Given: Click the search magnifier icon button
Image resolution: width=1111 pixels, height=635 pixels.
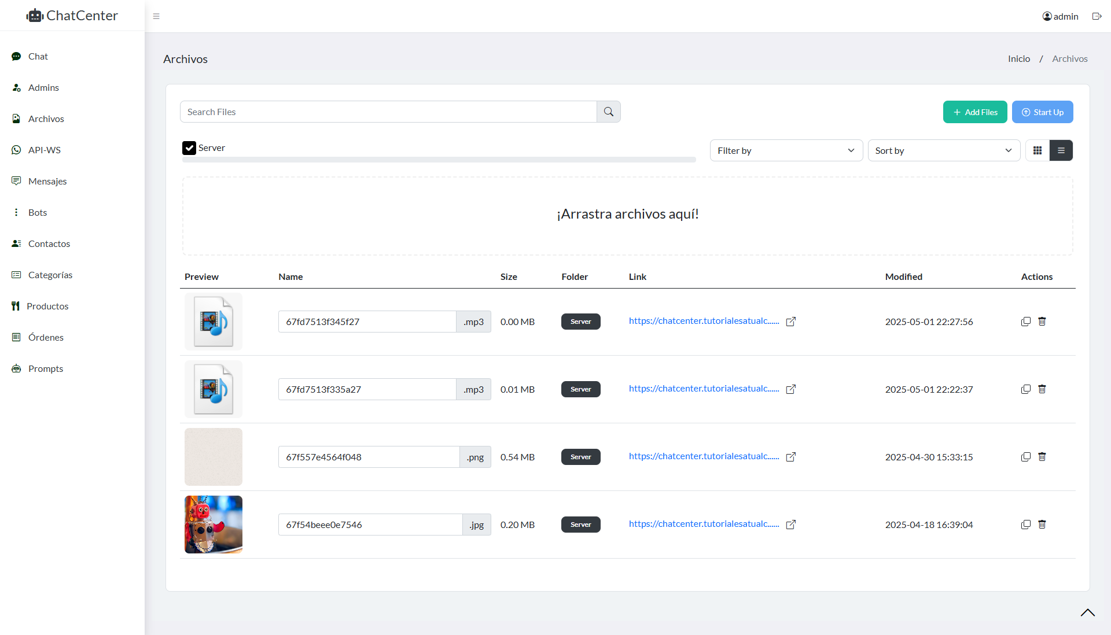Looking at the screenshot, I should (608, 112).
